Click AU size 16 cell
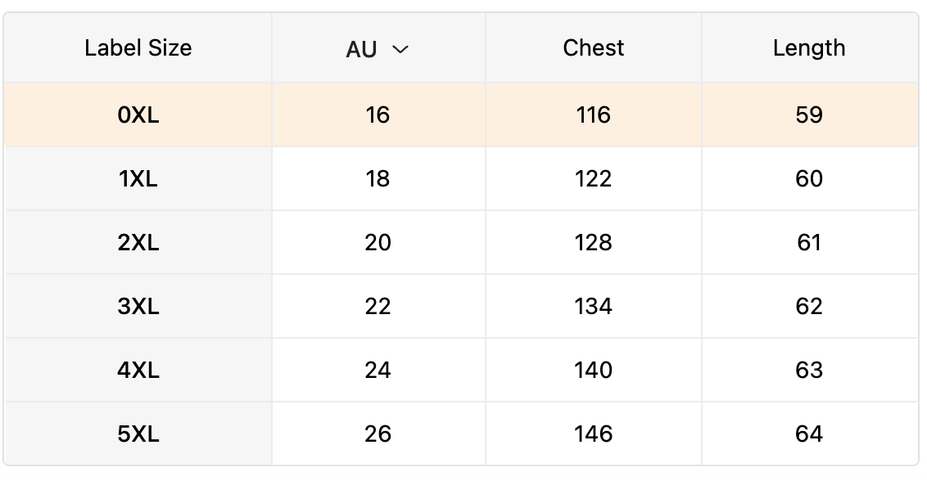The height and width of the screenshot is (481, 927). click(x=378, y=115)
